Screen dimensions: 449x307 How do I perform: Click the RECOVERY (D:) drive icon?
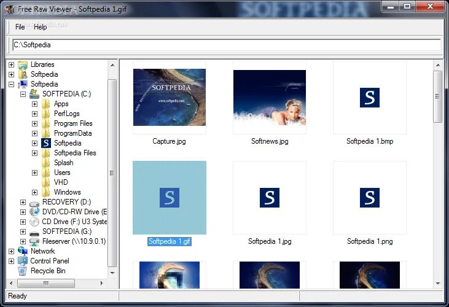34,203
